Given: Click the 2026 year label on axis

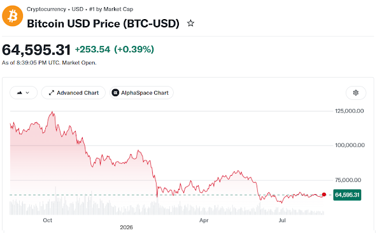Looking at the screenshot, I should coord(126,227).
